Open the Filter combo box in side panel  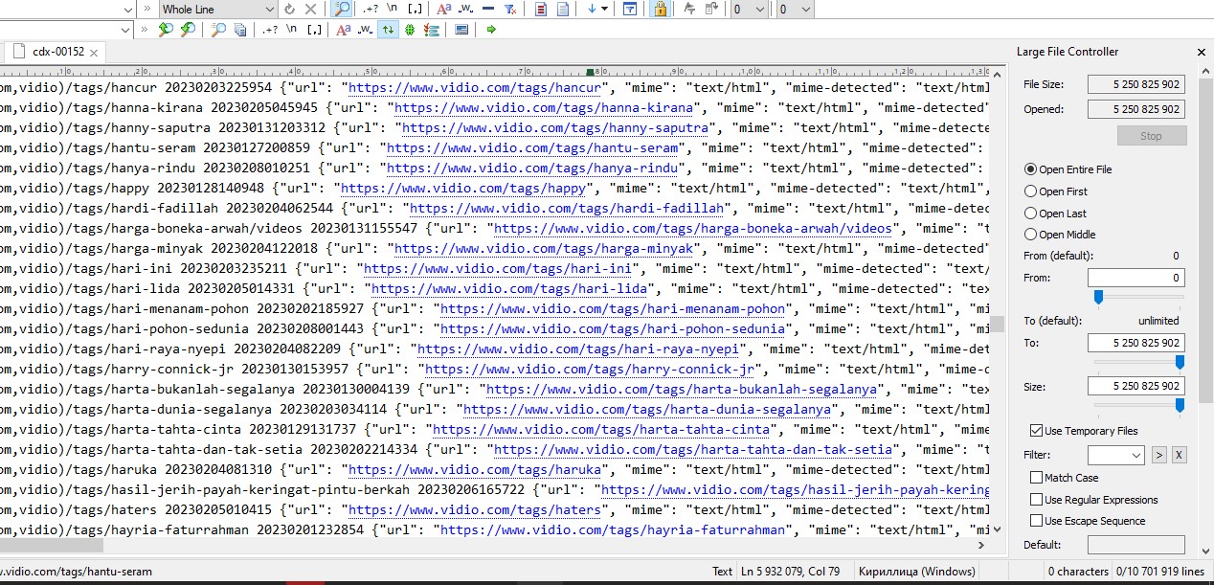pos(1116,455)
